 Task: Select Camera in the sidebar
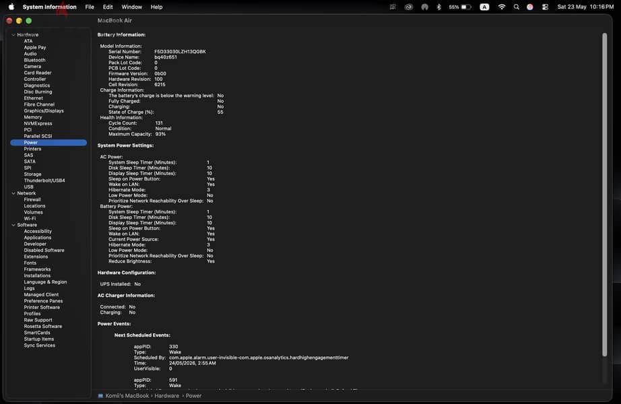pyautogui.click(x=32, y=67)
